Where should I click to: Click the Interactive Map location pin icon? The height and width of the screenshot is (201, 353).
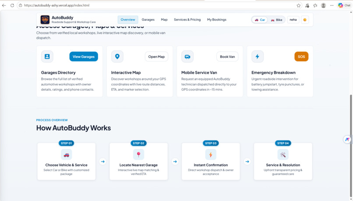(117, 57)
